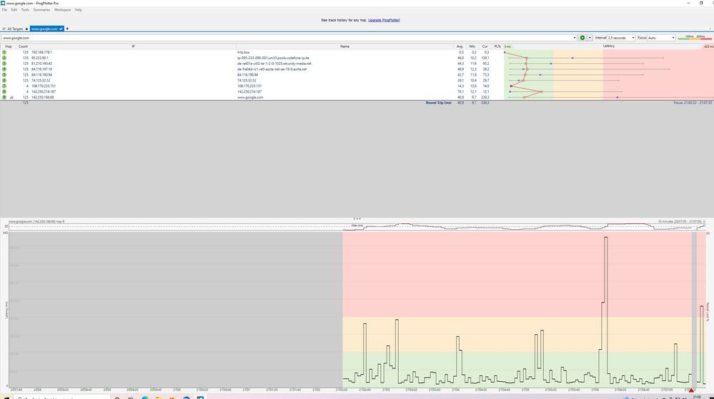Open the Focus dropdown set to Auto
The height and width of the screenshot is (399, 714).
[x=661, y=38]
